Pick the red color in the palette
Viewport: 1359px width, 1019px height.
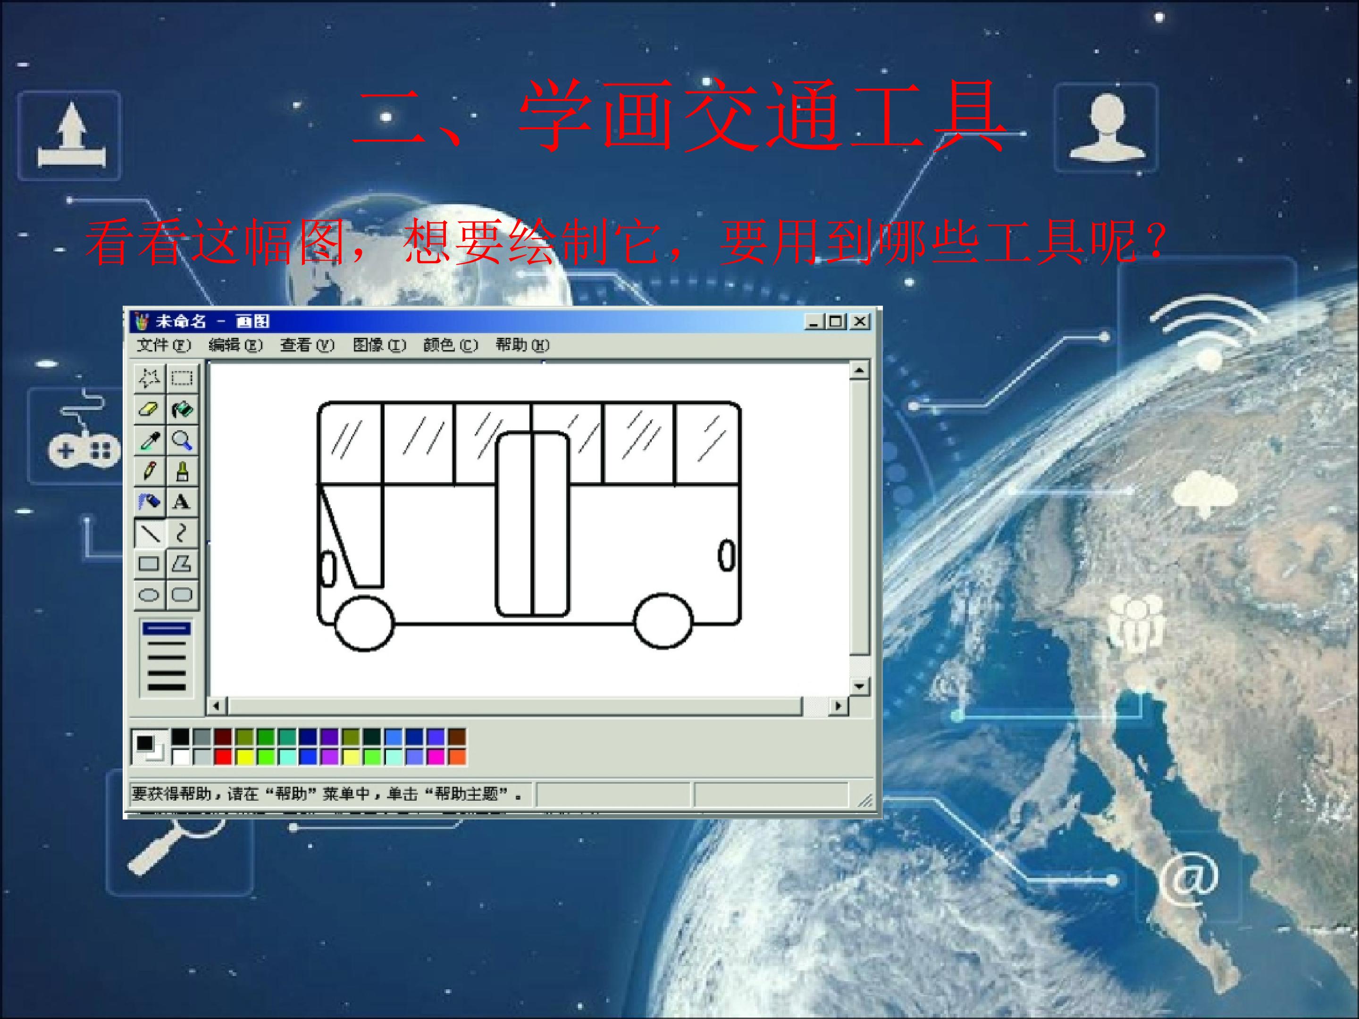coord(223,757)
